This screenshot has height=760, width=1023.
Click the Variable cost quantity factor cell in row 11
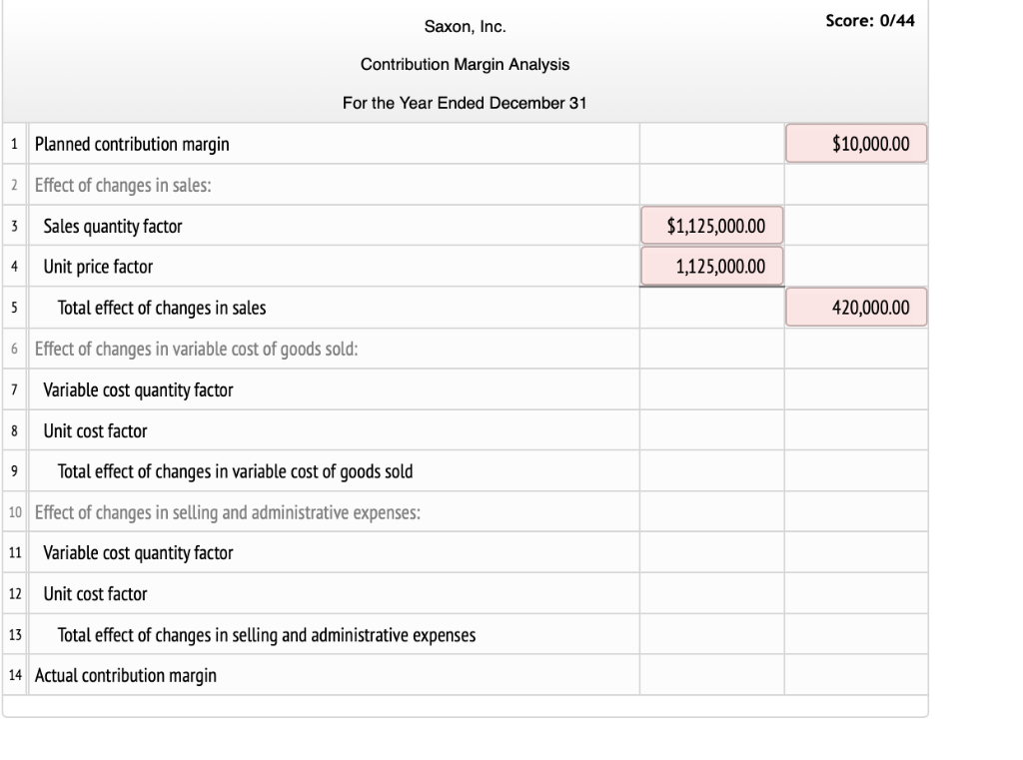(710, 551)
